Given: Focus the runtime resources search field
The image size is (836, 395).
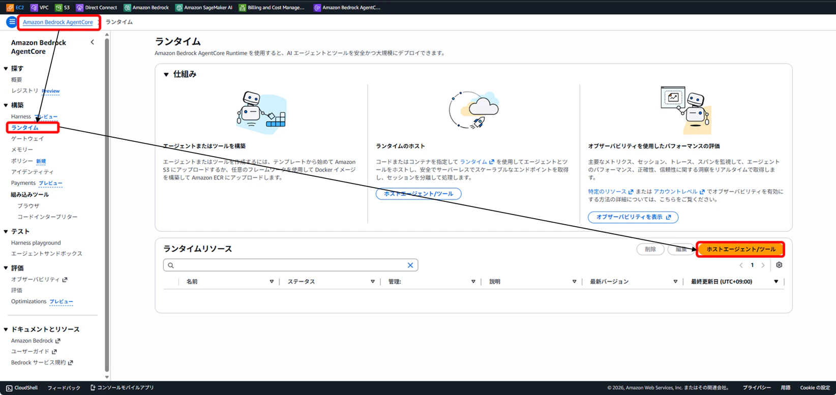Looking at the screenshot, I should 290,265.
